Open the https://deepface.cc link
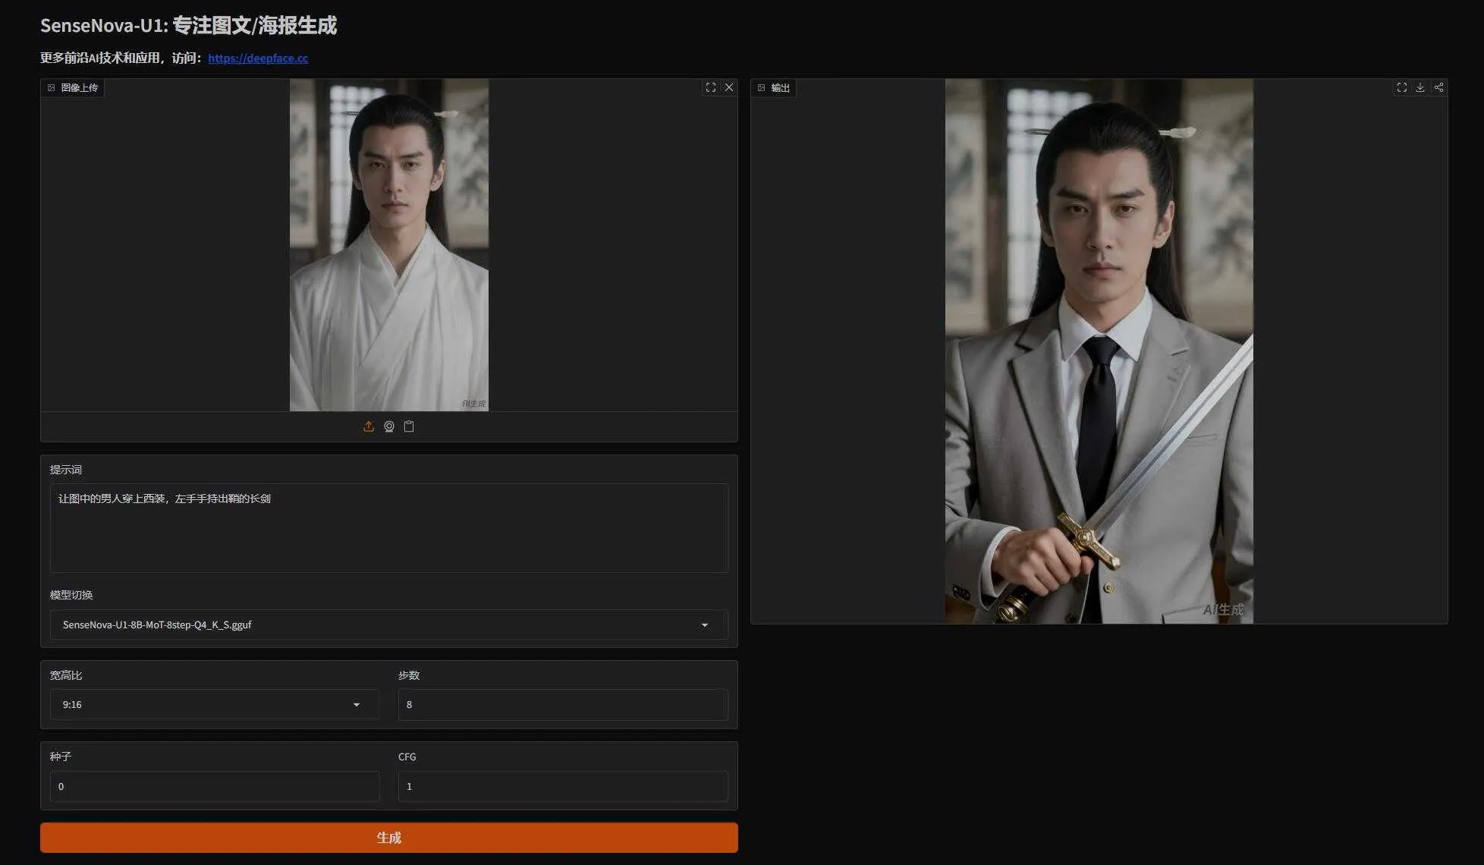 tap(258, 58)
